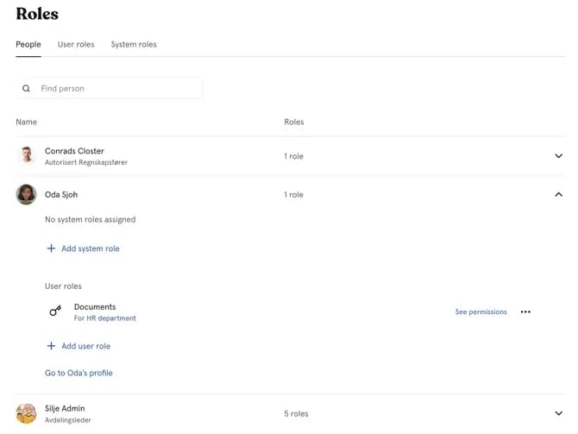578x434 pixels.
Task: Click plus icon beside Add user role
Action: tap(51, 346)
